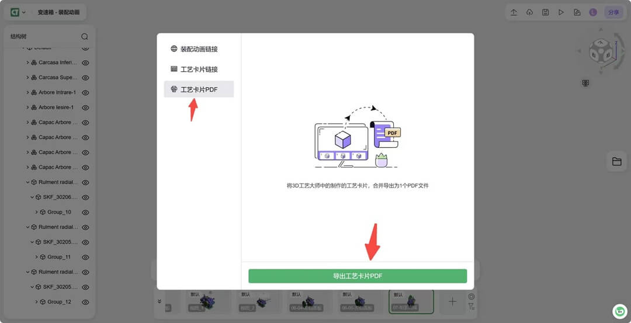631x323 pixels.
Task: Switch to 装配动画链接 tab
Action: (x=199, y=49)
